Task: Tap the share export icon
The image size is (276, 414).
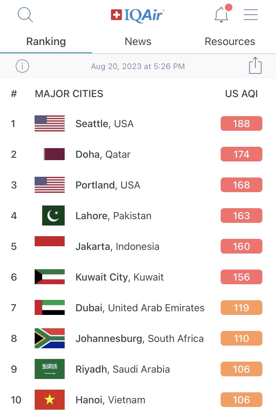Action: click(x=255, y=66)
